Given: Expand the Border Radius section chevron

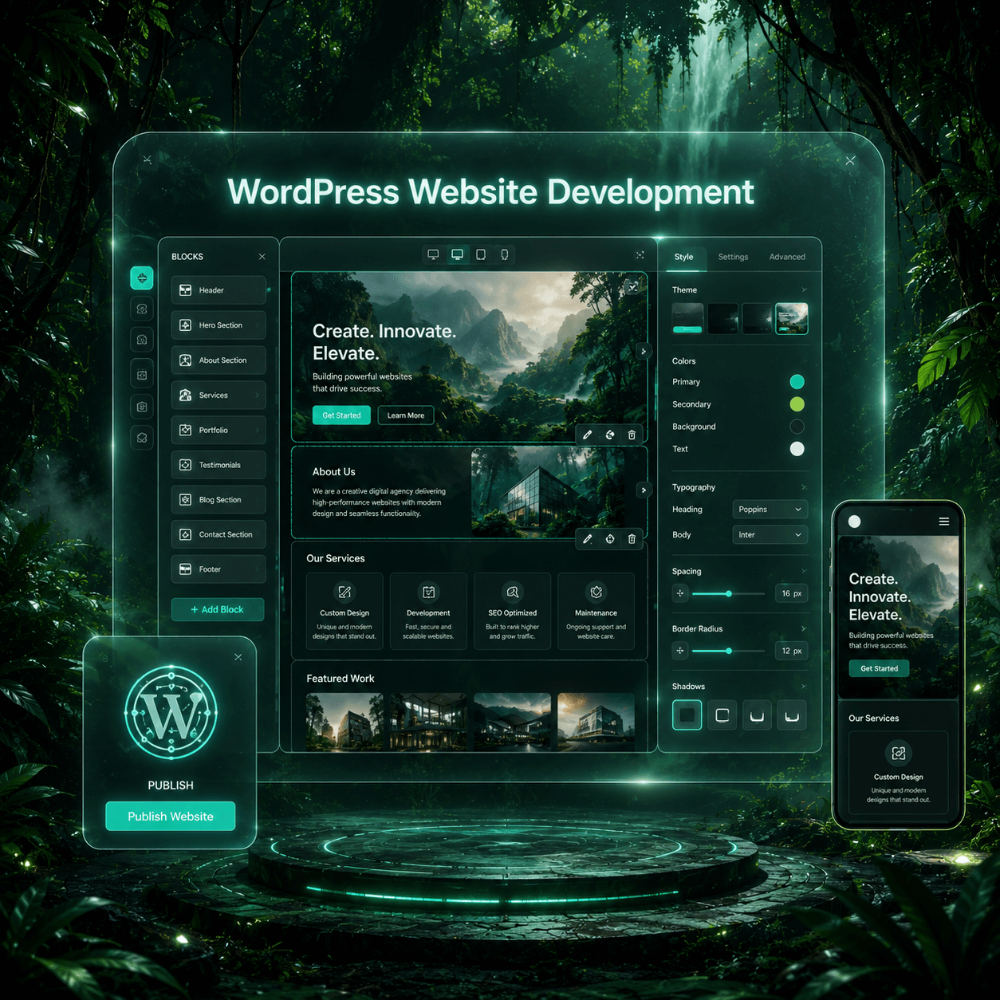Looking at the screenshot, I should point(804,628).
